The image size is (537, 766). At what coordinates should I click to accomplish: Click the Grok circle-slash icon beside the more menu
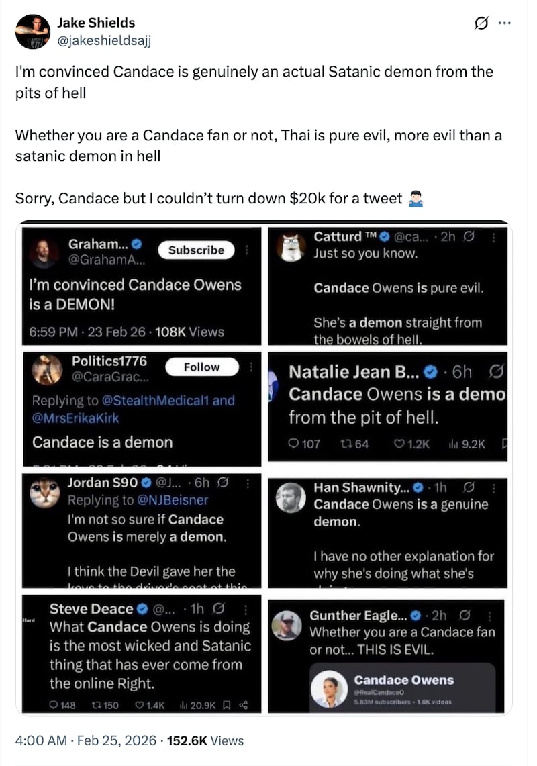point(481,23)
